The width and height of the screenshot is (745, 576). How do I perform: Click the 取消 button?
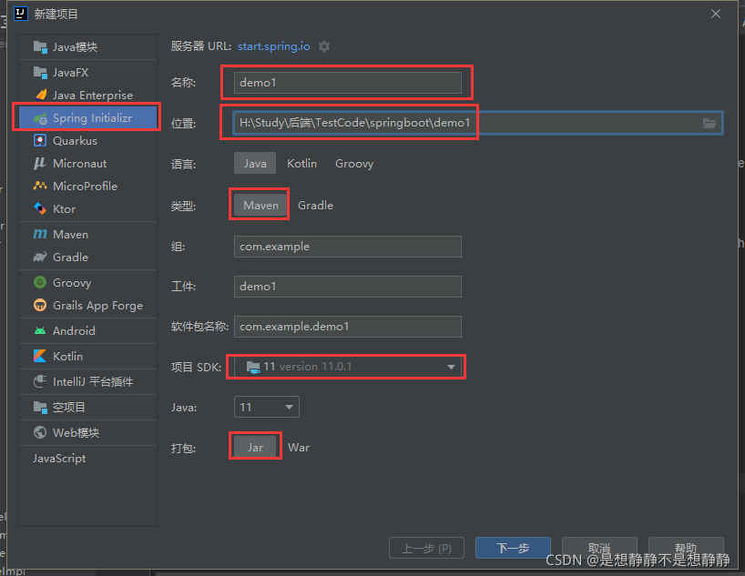(x=599, y=548)
